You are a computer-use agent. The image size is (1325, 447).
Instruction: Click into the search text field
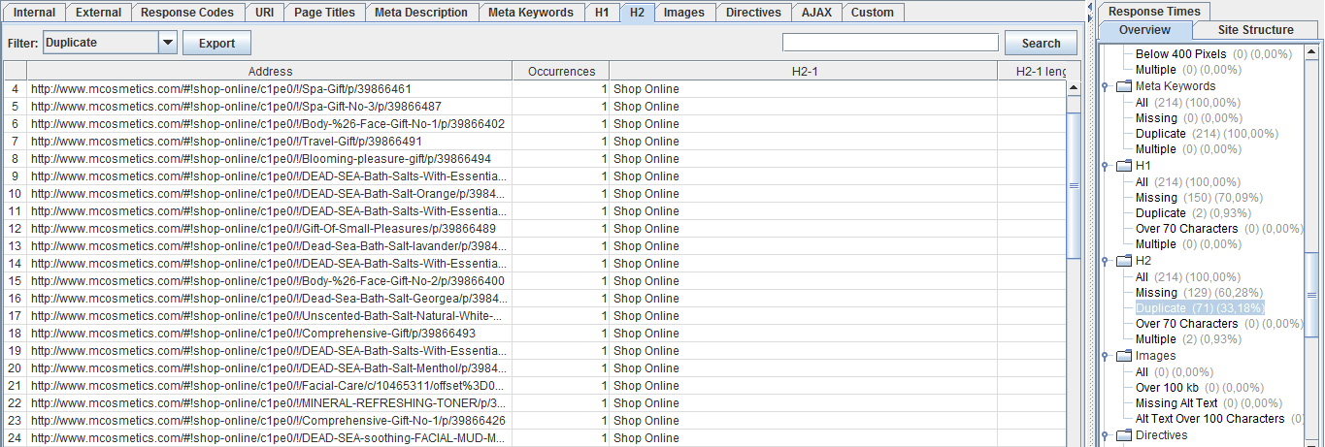tap(890, 43)
